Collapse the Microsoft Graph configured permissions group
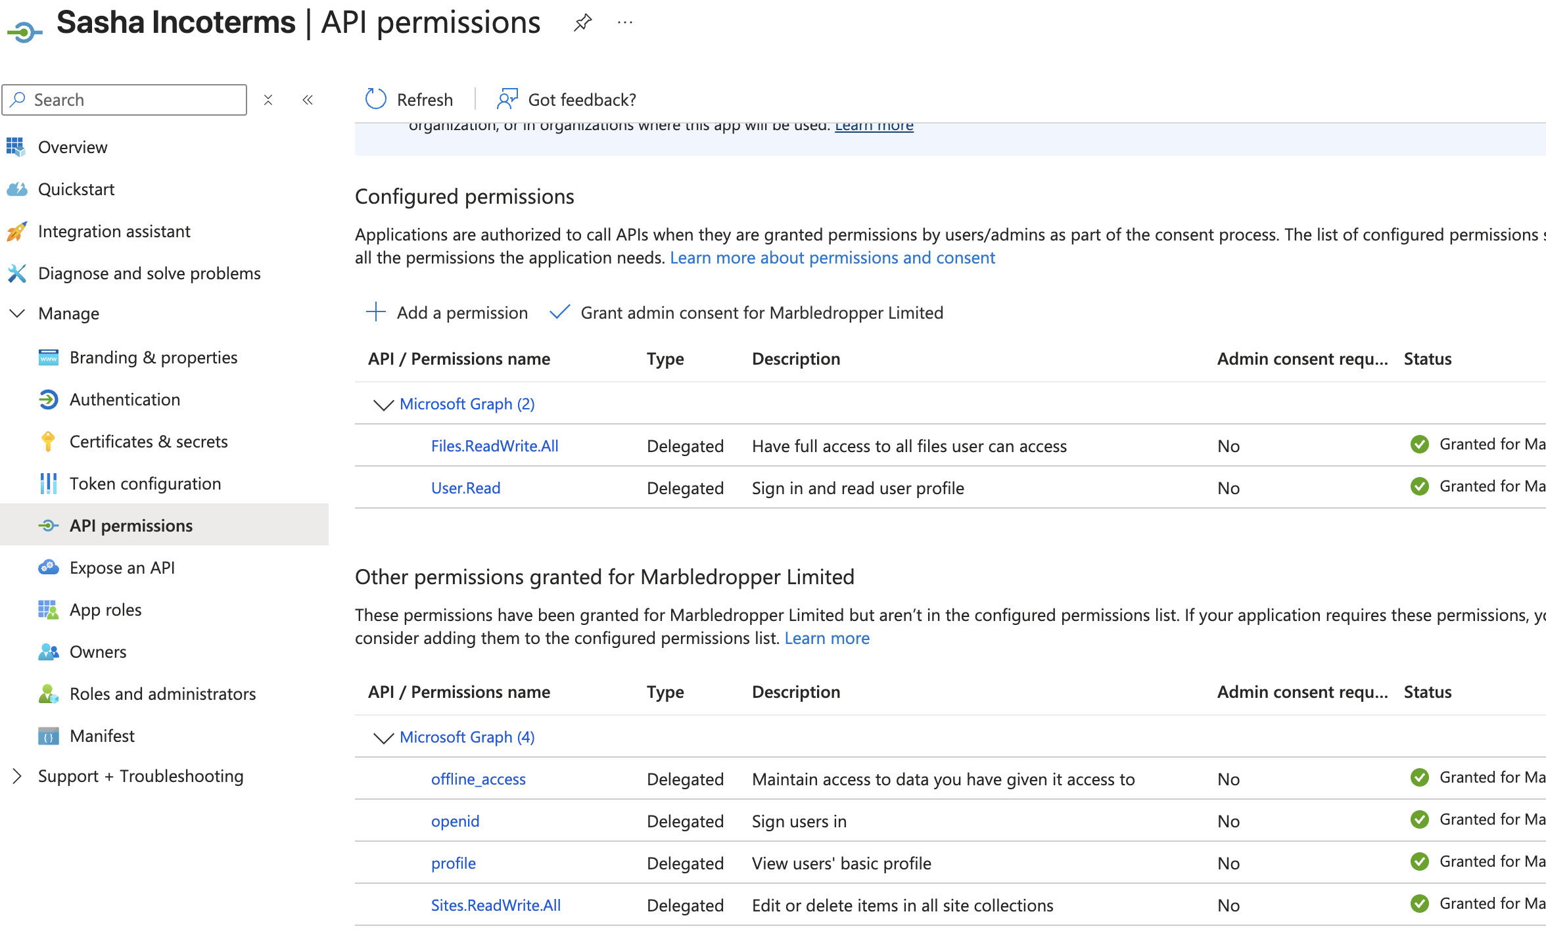1546x941 pixels. pos(383,405)
